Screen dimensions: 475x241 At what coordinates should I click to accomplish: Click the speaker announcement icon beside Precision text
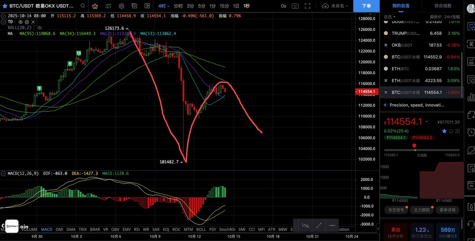point(386,105)
